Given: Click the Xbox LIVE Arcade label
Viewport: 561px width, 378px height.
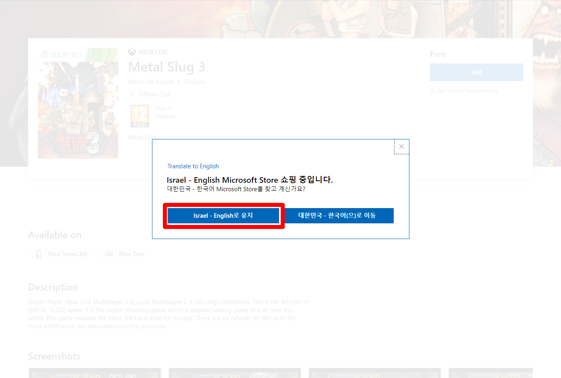Looking at the screenshot, I should [x=151, y=82].
